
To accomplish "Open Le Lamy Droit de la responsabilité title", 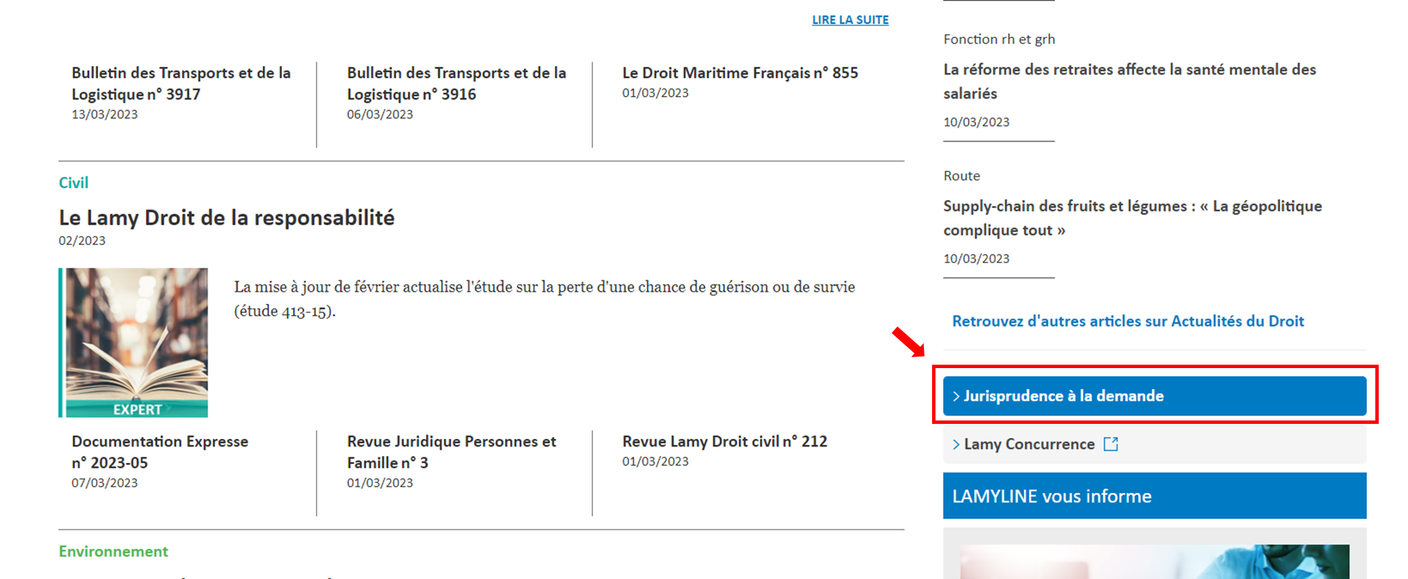I will [x=227, y=218].
